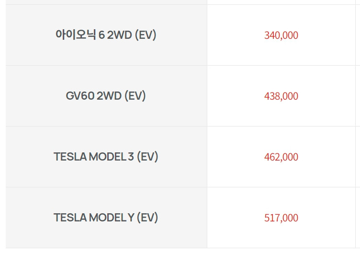Viewport: 360px width, 254px height.
Task: Click the Korean word 아이오닉
Action: coord(76,35)
